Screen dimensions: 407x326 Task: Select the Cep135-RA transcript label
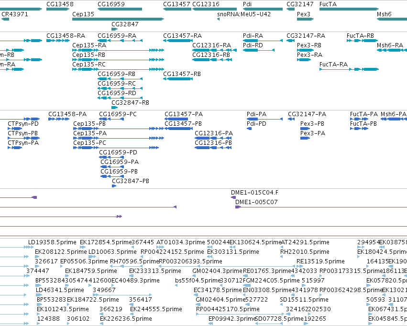point(89,45)
